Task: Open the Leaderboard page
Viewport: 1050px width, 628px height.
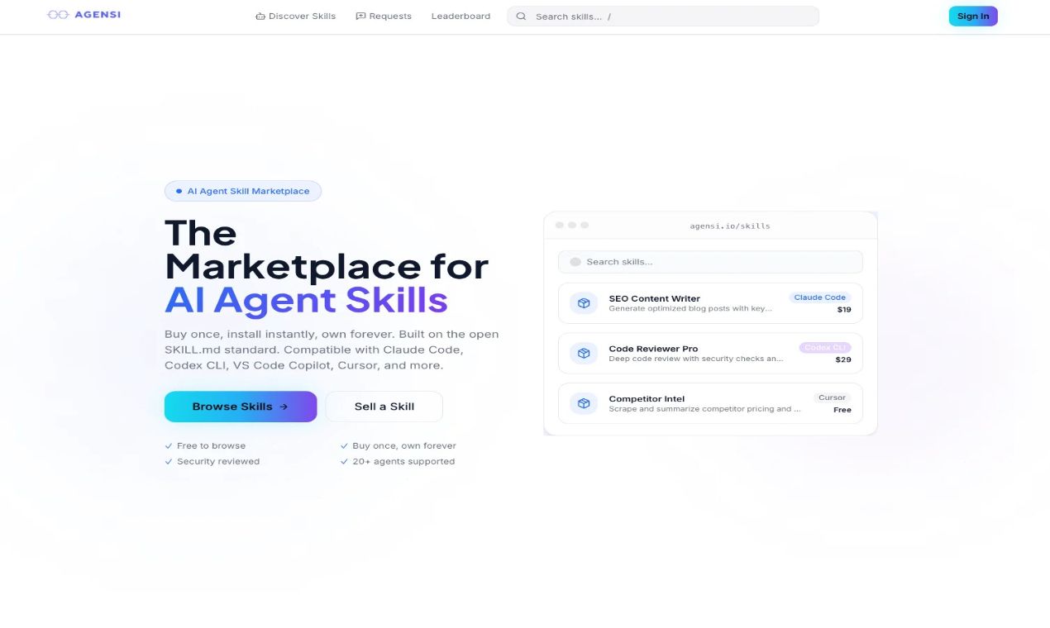Action: coord(461,16)
